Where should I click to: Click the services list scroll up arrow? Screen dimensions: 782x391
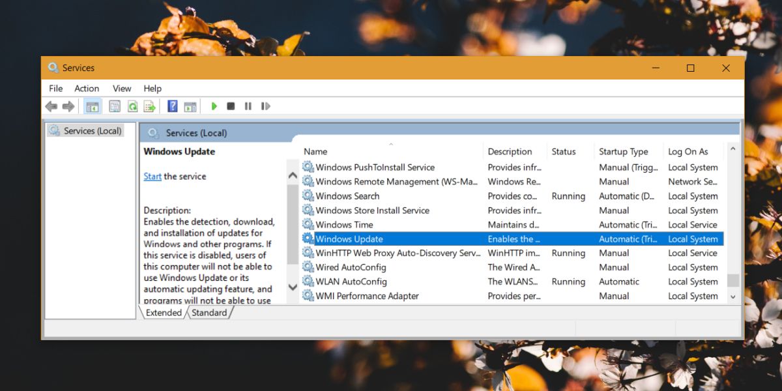click(733, 151)
